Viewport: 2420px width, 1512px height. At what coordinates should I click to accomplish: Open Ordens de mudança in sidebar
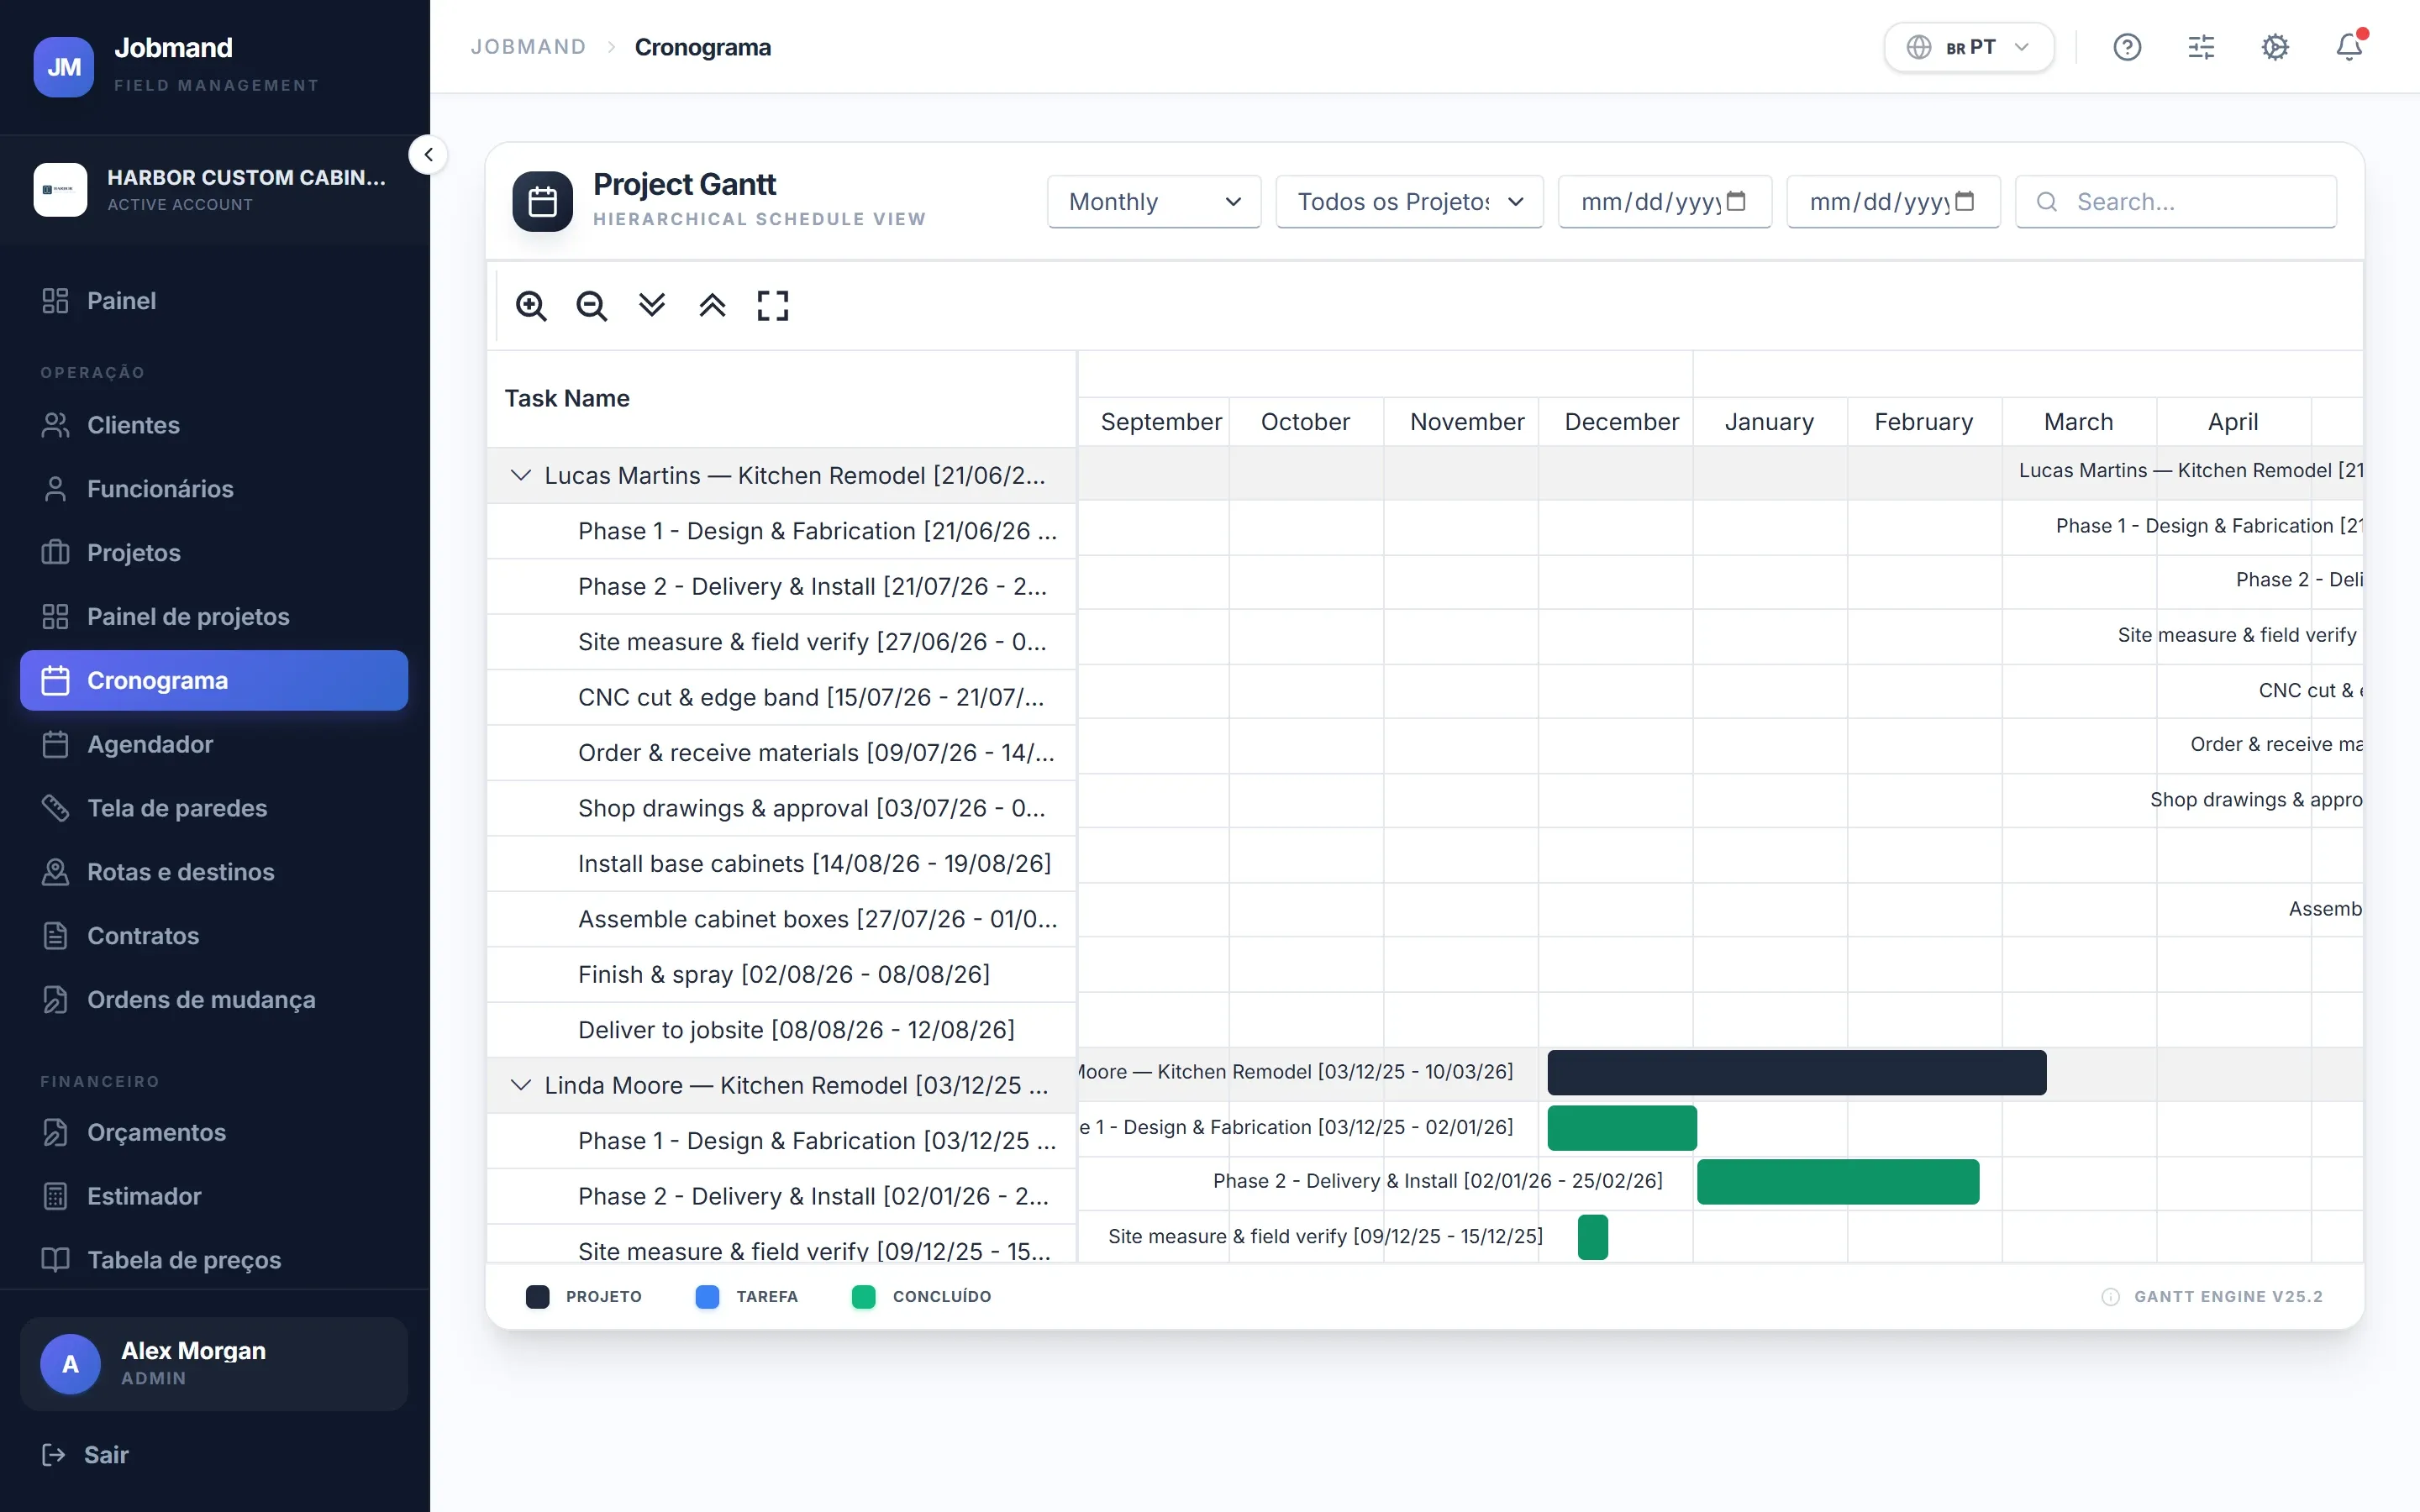(x=214, y=1000)
